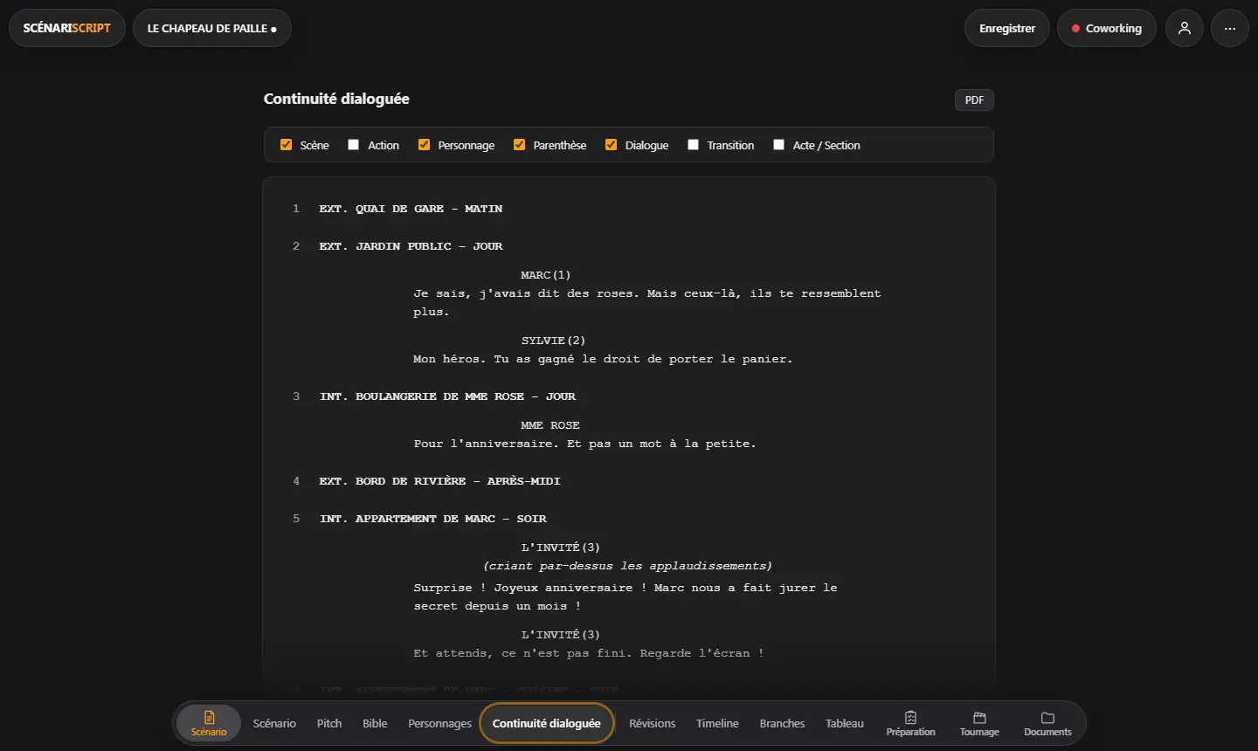The height and width of the screenshot is (751, 1258).
Task: Click the Enregistrer button
Action: click(1007, 28)
